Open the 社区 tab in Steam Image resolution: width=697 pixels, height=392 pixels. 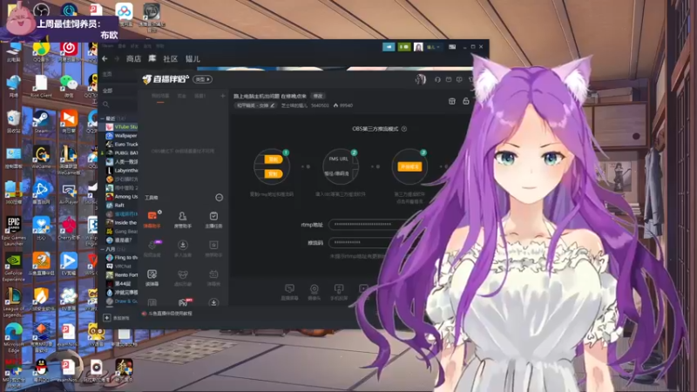tap(170, 58)
